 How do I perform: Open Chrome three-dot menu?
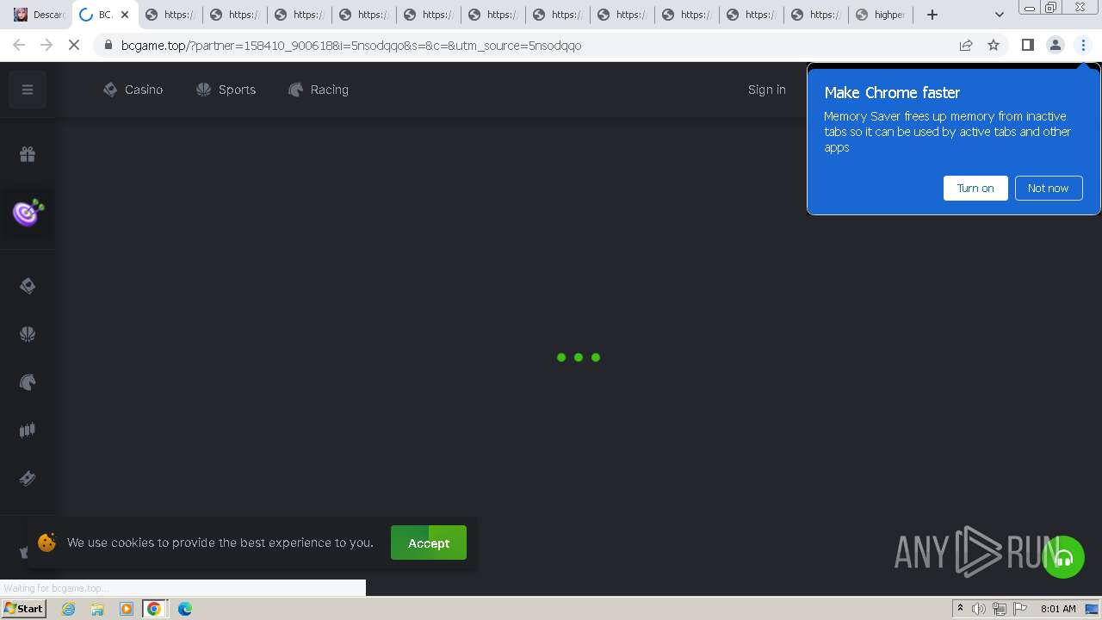pos(1084,45)
